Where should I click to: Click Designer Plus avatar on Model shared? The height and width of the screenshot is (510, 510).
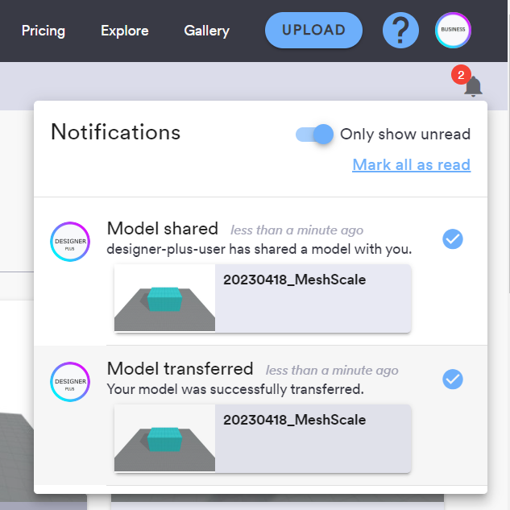[70, 242]
